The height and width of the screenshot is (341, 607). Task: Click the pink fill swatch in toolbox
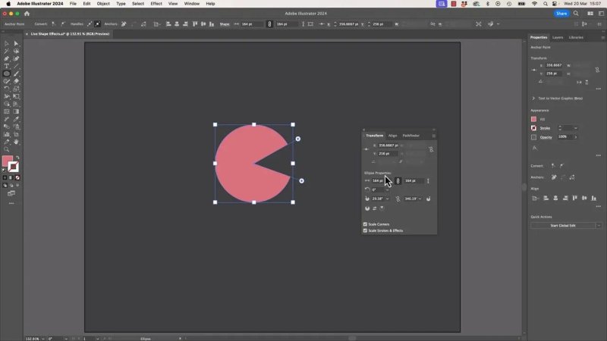click(8, 161)
